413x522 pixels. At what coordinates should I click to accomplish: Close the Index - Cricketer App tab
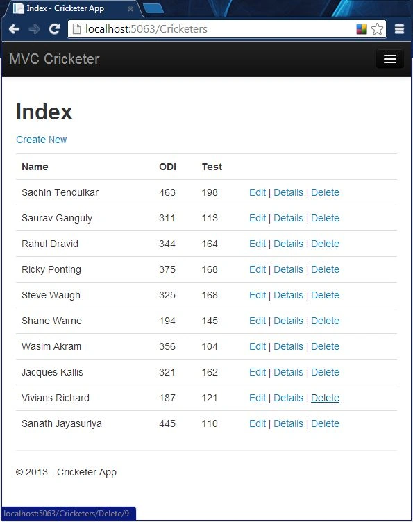pyautogui.click(x=130, y=8)
